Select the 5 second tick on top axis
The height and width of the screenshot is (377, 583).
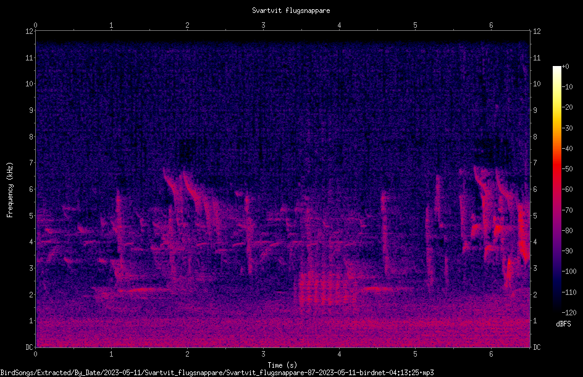[415, 25]
